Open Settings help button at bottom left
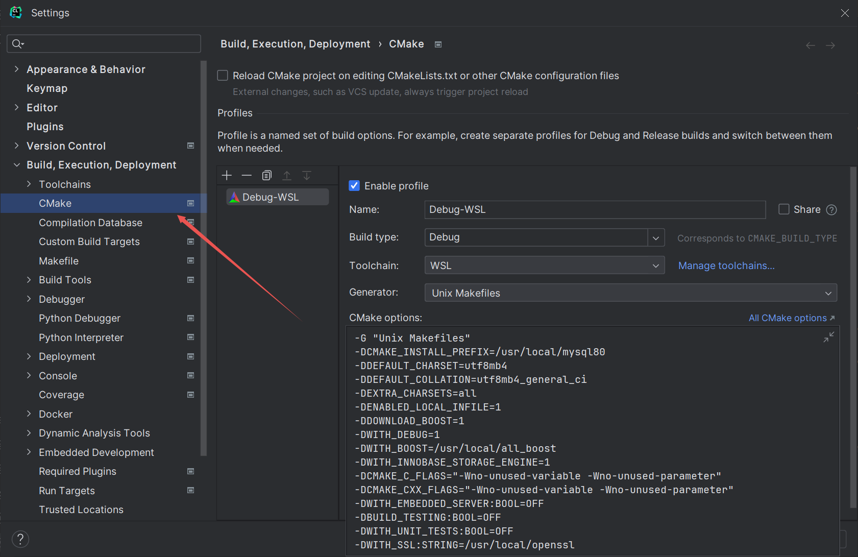 click(x=20, y=539)
